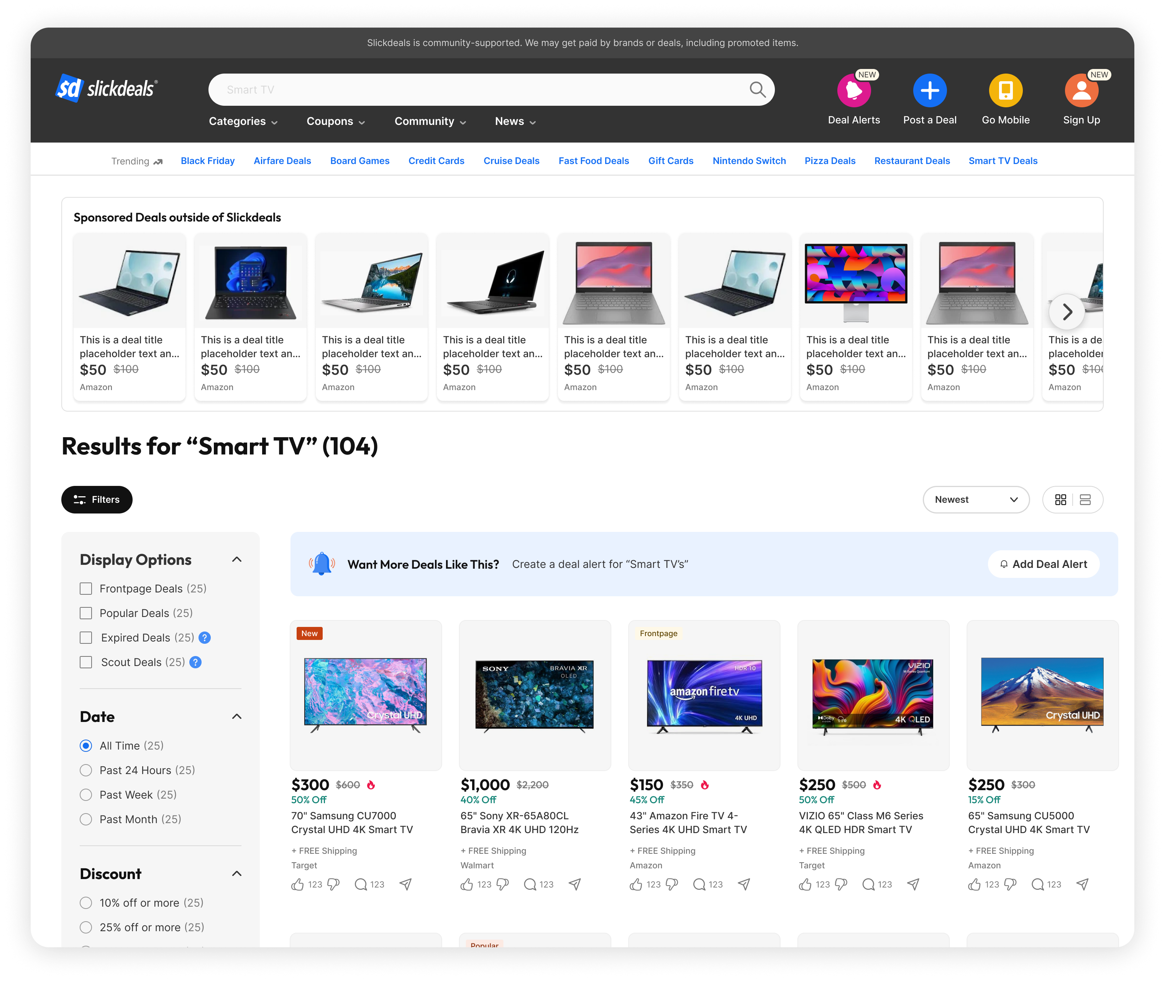Open the Categories menu
Image resolution: width=1165 pixels, height=981 pixels.
(x=243, y=121)
